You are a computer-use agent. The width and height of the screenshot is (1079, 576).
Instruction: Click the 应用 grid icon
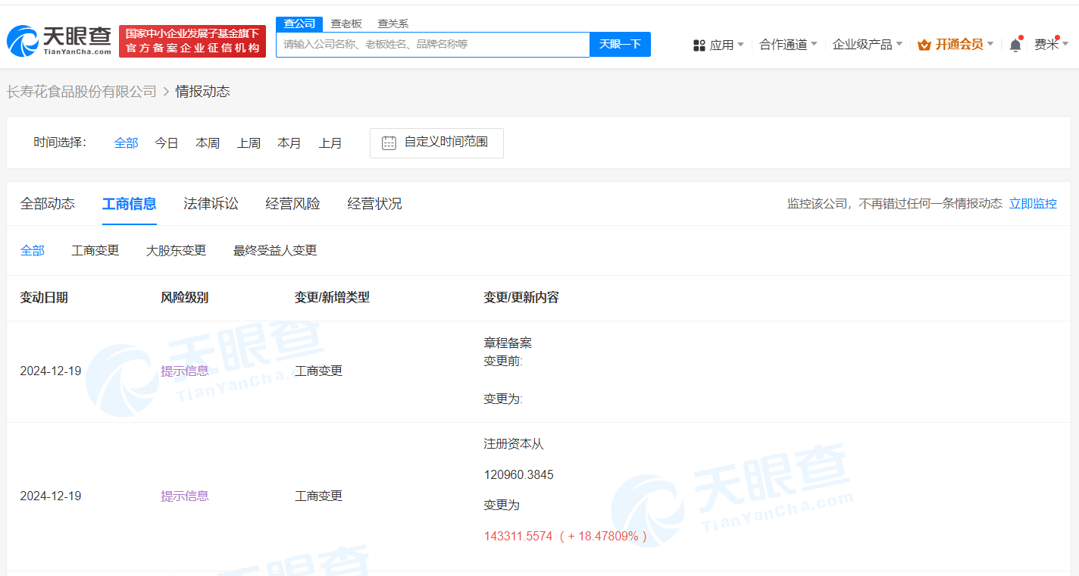click(x=699, y=45)
